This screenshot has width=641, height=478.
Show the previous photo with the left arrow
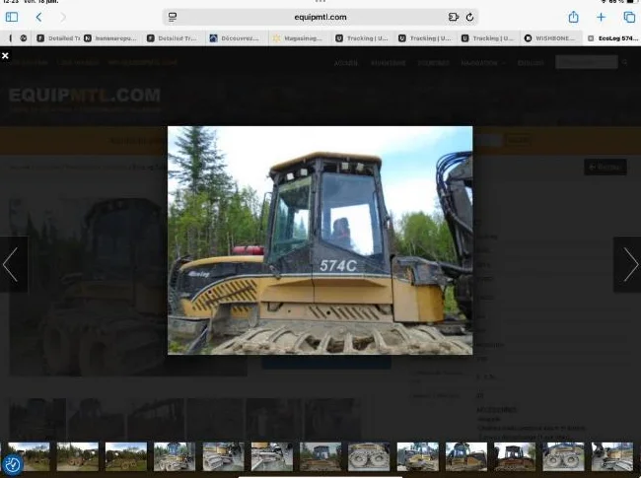[14, 264]
